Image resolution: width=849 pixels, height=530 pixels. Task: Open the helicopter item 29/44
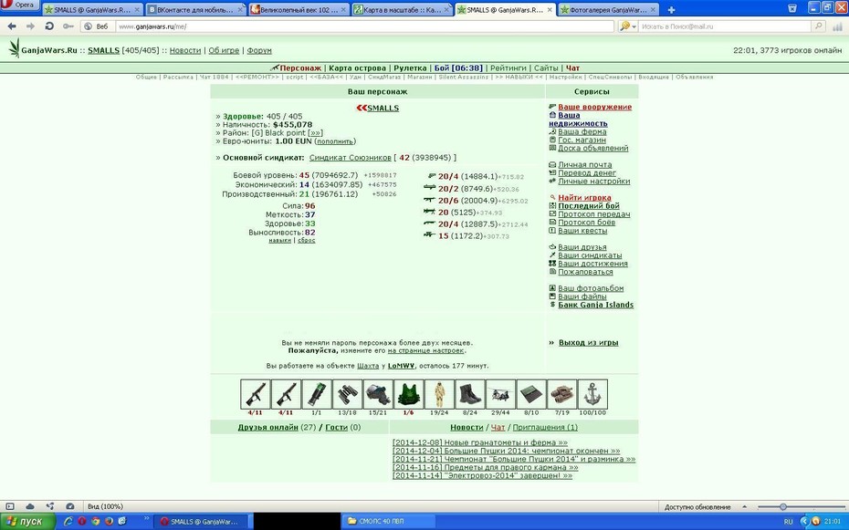click(500, 394)
